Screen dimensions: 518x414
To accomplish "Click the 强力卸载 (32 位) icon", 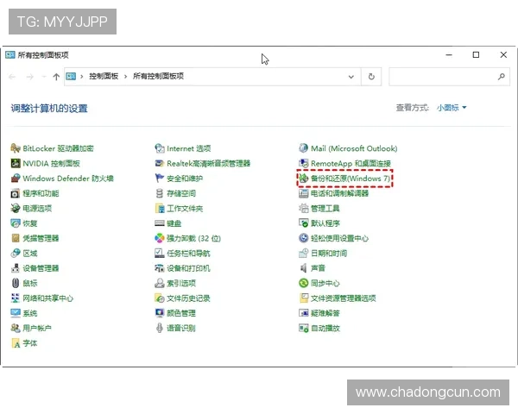I will pyautogui.click(x=159, y=238).
